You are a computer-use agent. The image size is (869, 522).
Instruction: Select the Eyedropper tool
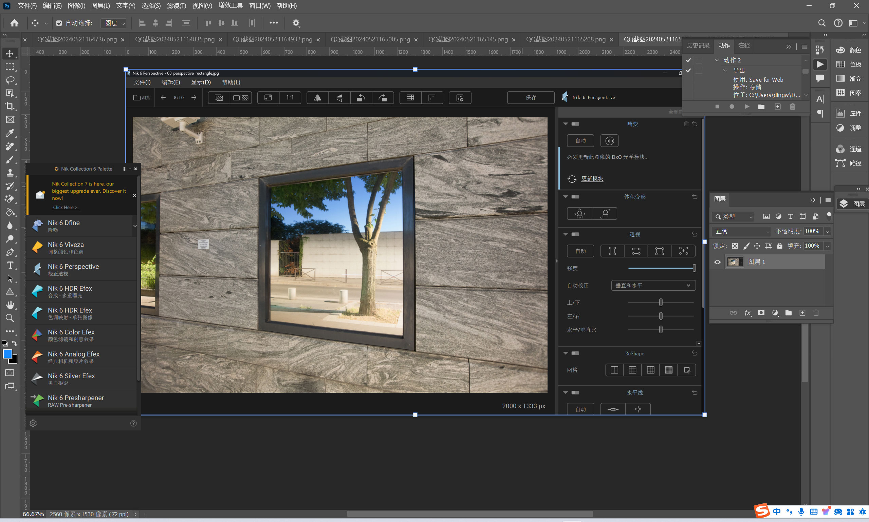pyautogui.click(x=10, y=133)
